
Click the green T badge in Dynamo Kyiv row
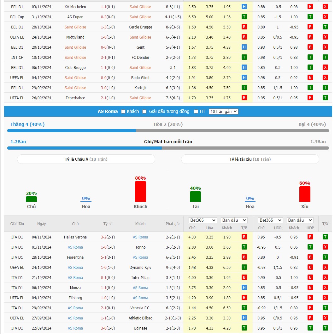244,267
